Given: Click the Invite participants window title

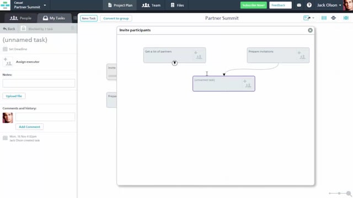Looking at the screenshot, I should tap(135, 30).
